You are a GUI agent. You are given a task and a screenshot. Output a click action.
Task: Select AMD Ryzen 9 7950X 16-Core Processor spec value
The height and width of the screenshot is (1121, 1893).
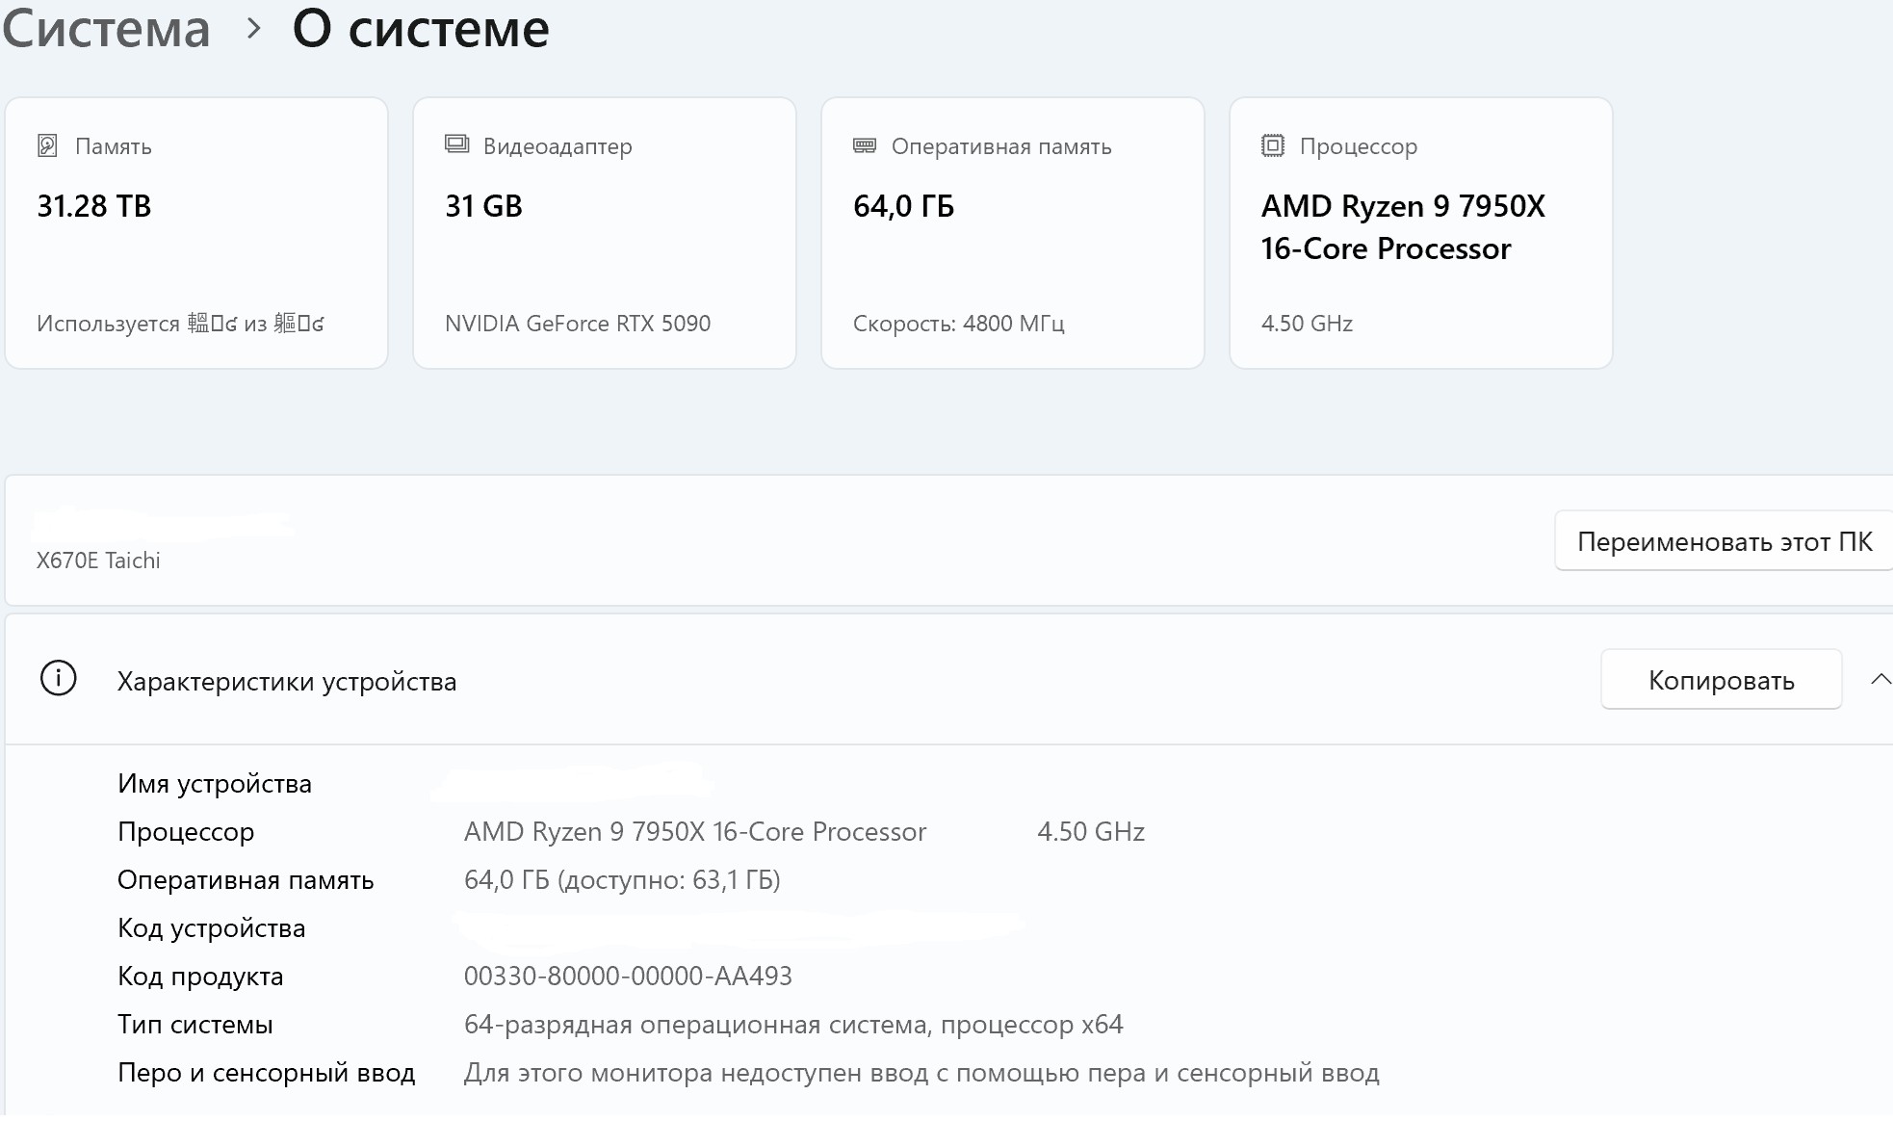click(695, 831)
